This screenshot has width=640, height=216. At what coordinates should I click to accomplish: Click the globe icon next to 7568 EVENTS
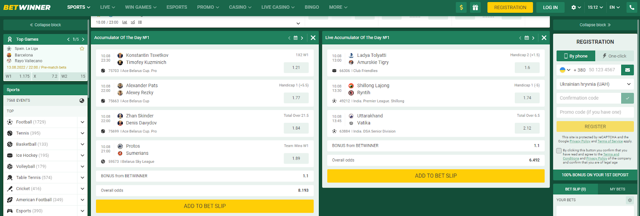pos(82,100)
